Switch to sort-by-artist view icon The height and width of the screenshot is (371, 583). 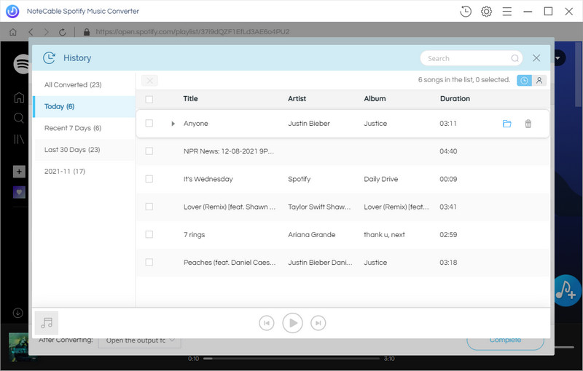click(539, 80)
